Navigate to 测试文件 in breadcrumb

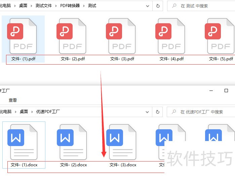tap(44, 6)
